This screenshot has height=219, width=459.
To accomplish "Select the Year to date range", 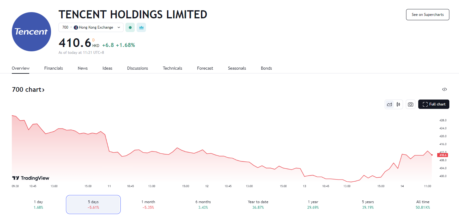I will point(258,204).
